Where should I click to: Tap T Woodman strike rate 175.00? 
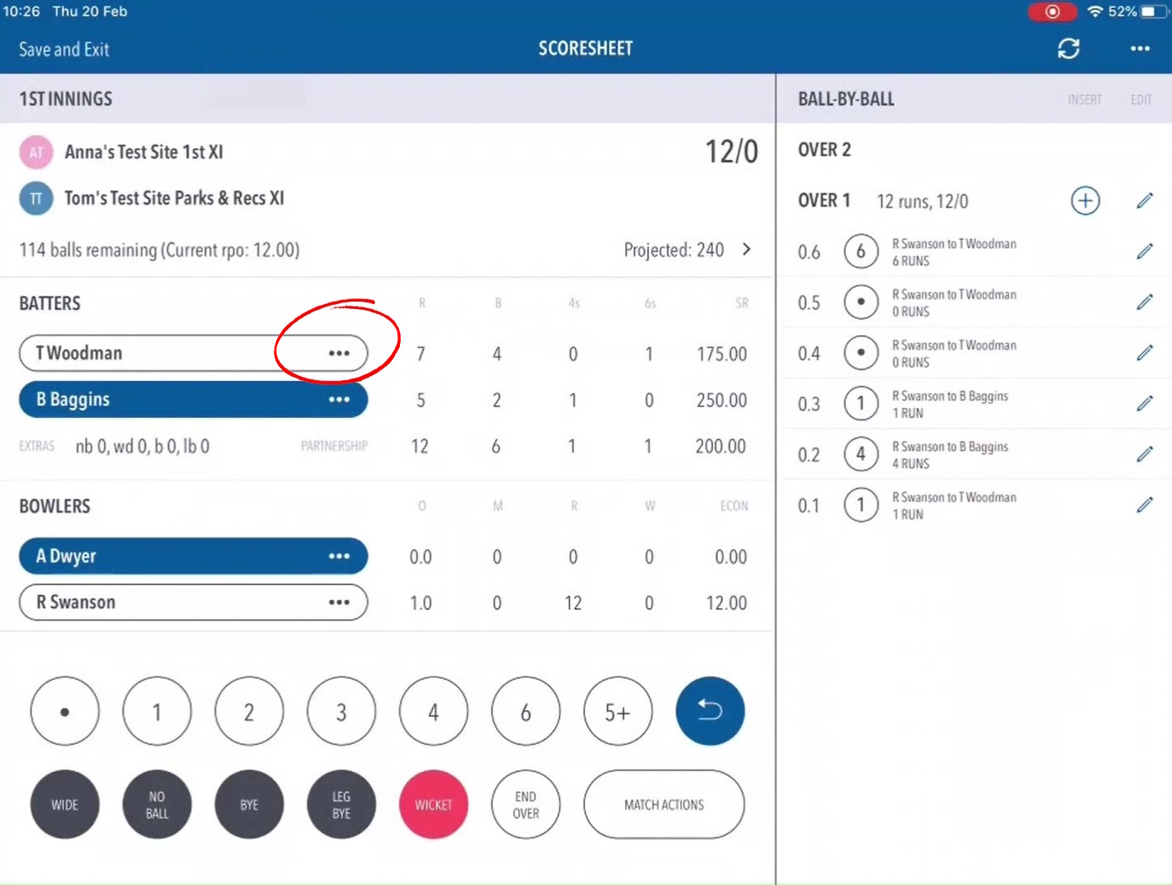pos(722,354)
